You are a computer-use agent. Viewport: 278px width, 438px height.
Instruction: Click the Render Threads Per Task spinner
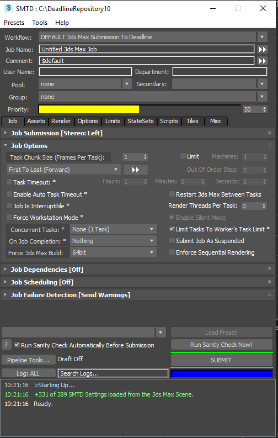click(x=254, y=206)
